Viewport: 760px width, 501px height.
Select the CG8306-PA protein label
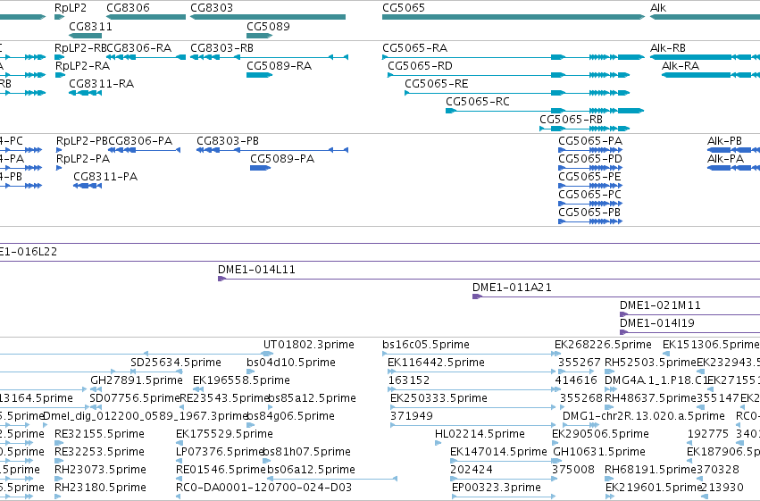coord(140,141)
